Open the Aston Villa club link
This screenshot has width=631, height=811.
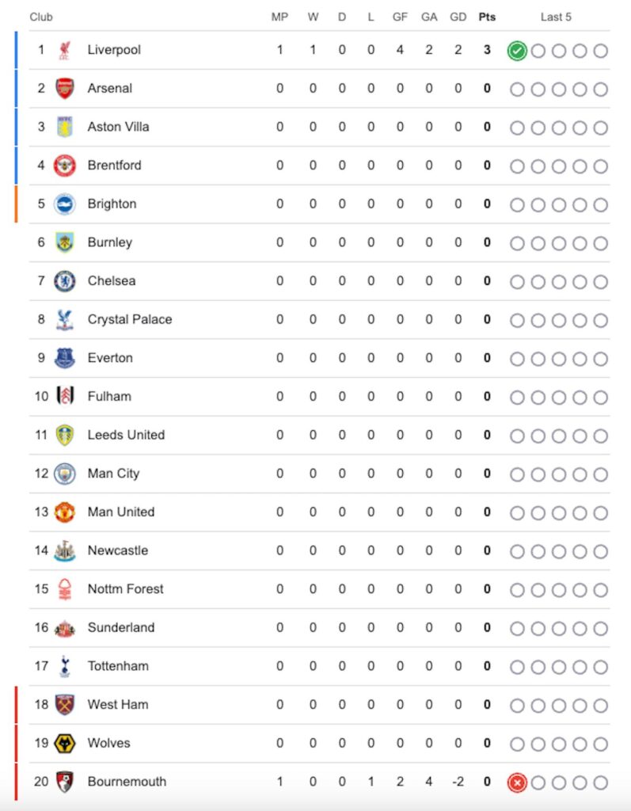click(x=118, y=127)
